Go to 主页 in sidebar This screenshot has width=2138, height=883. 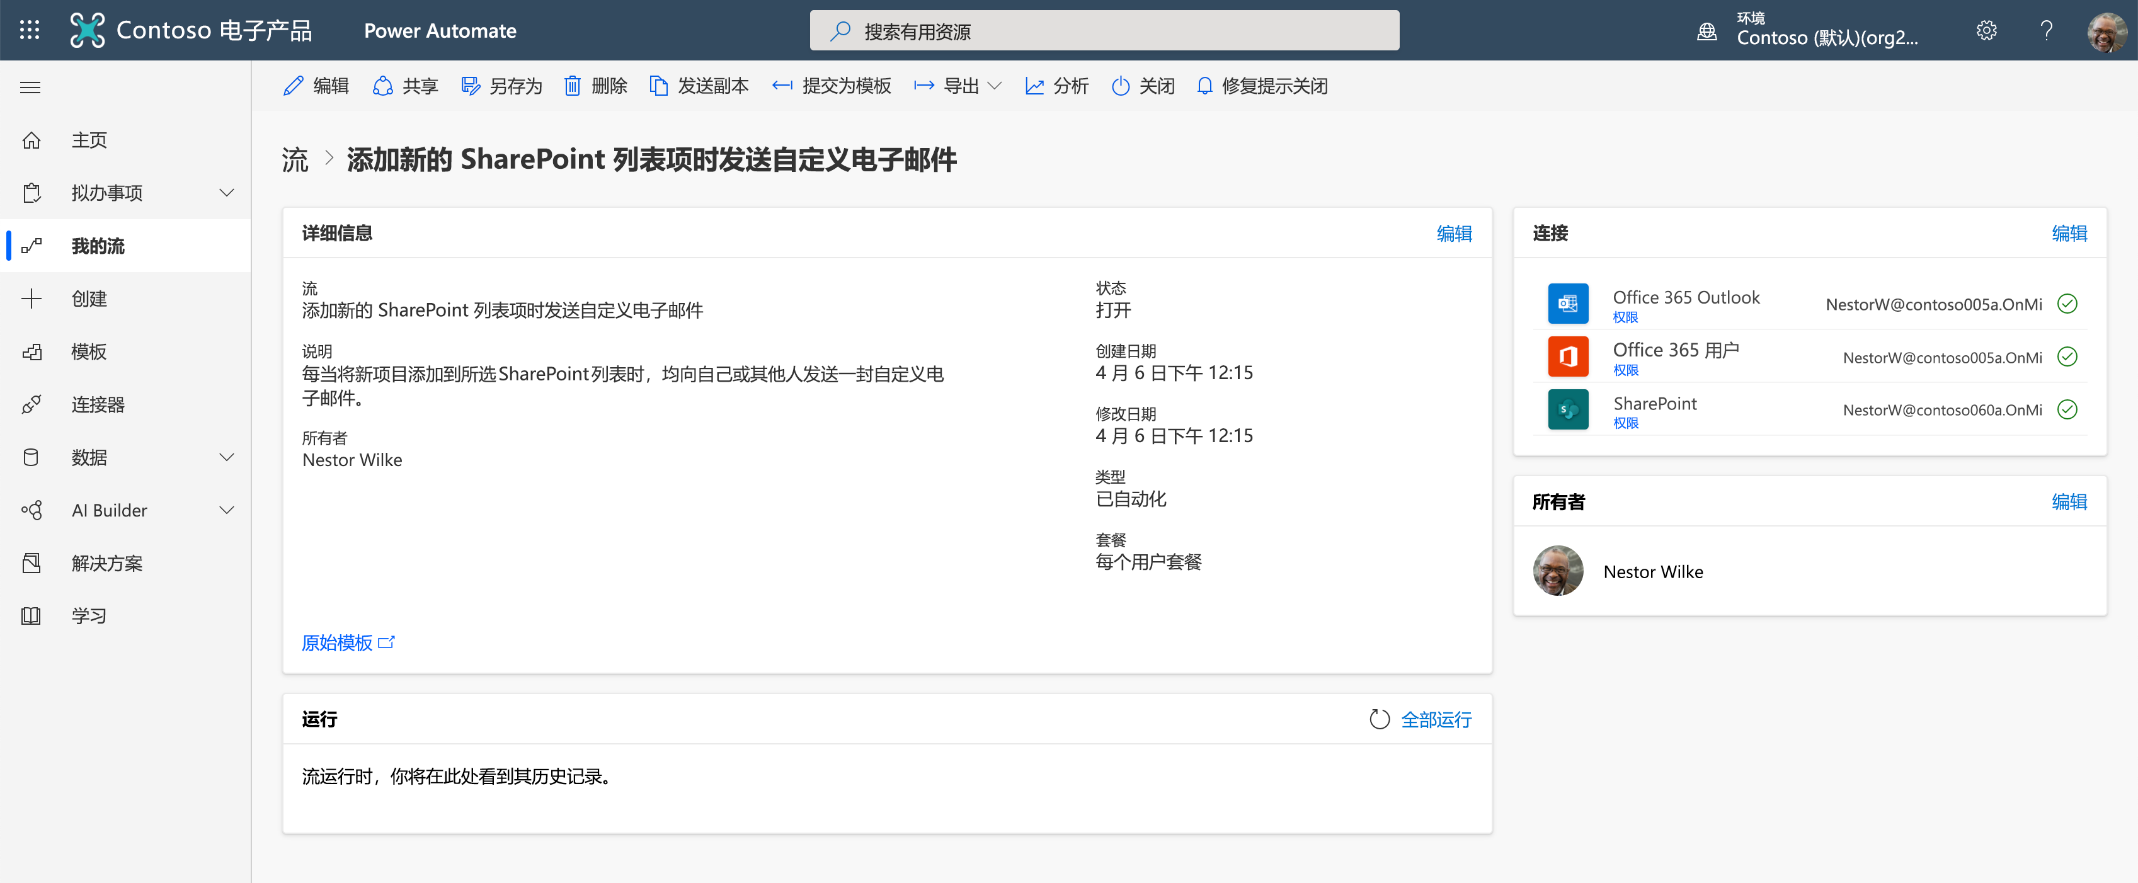(x=125, y=140)
